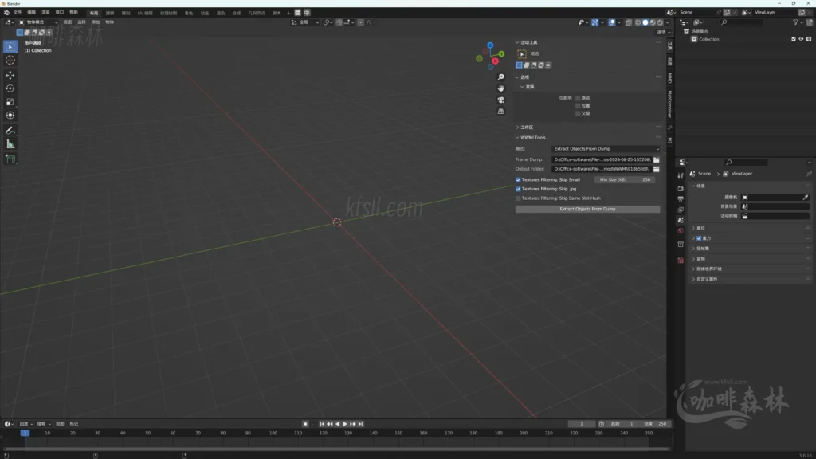The image size is (816, 459).
Task: Adjust the Min Size (KB) slider
Action: pyautogui.click(x=626, y=180)
